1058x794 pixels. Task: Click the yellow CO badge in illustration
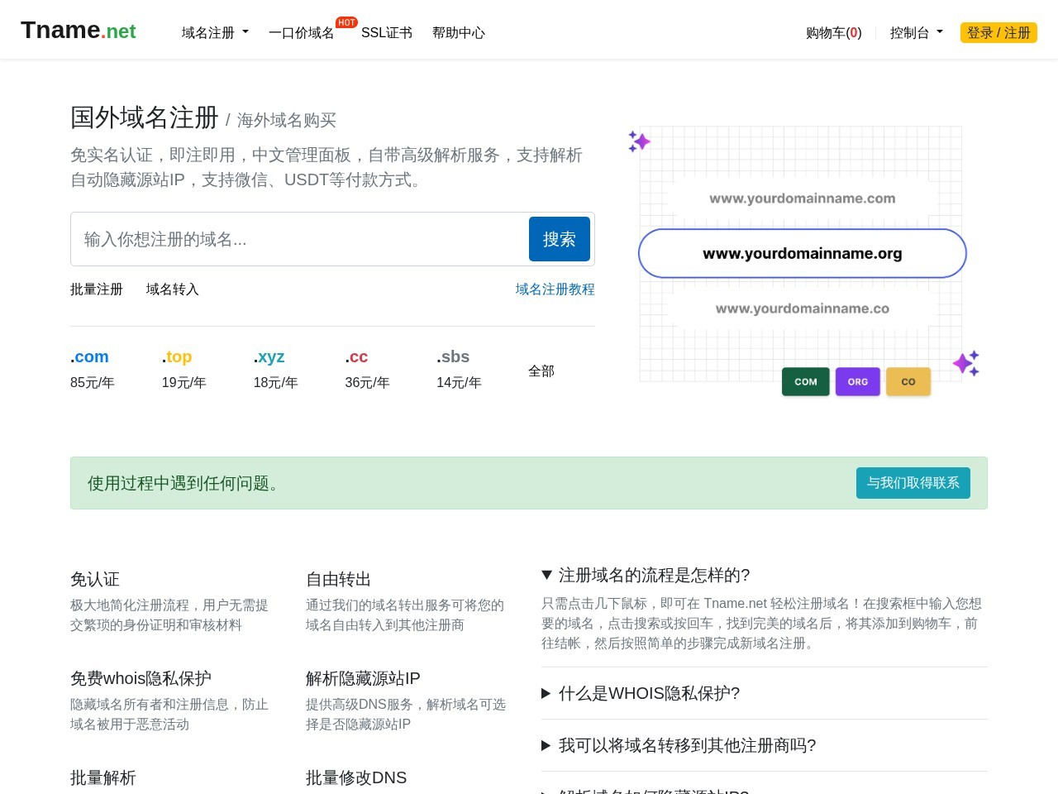click(908, 382)
